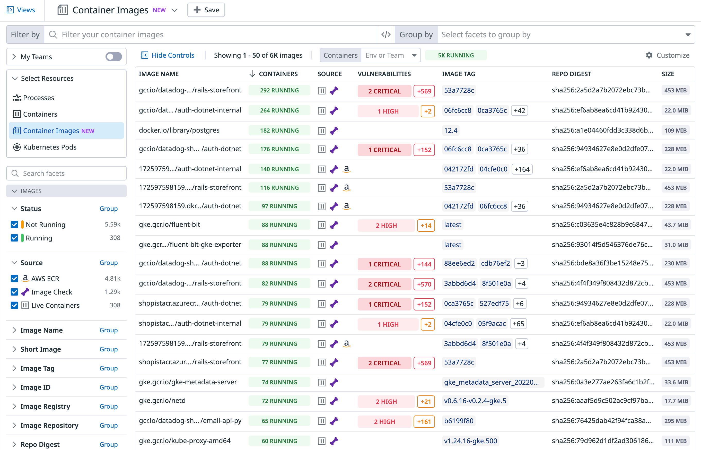
Task: Click container icon in kube-proxy-amd64 row
Action: (321, 441)
